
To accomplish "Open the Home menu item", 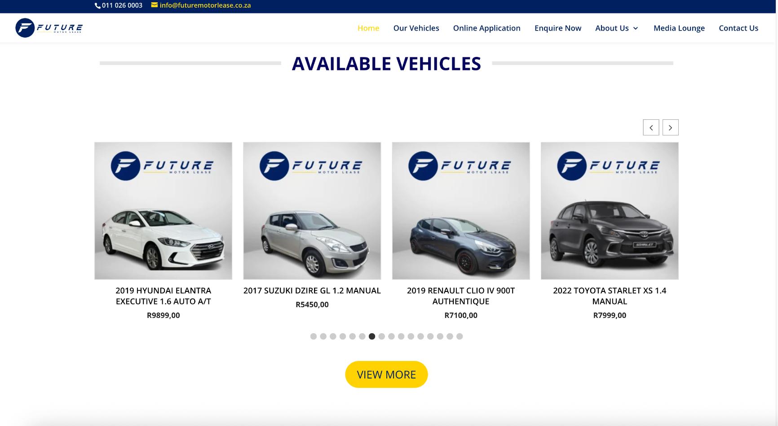I will point(368,28).
